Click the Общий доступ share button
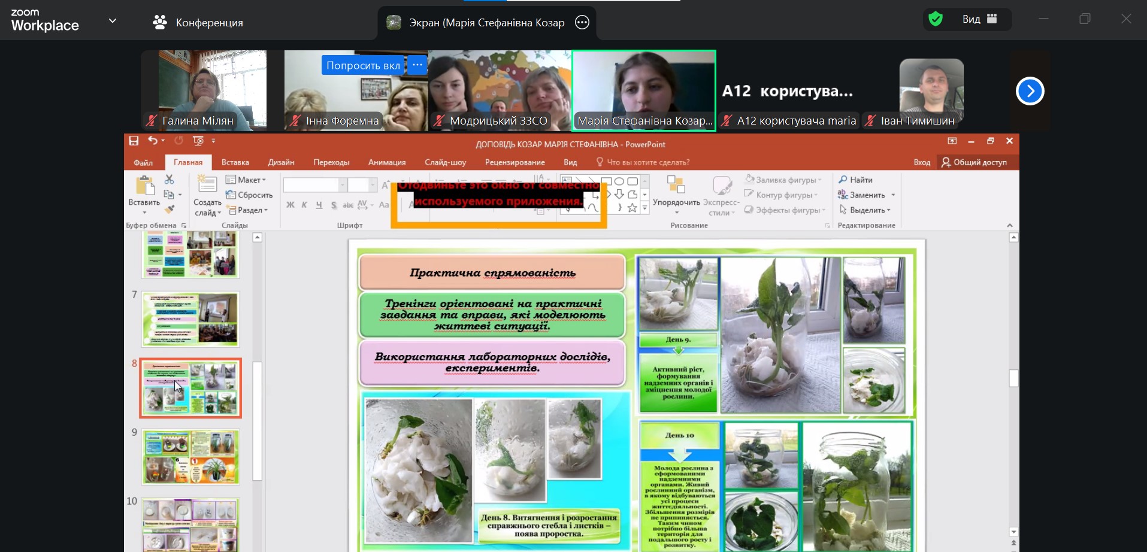Screen dimensions: 1147x552 (974, 162)
